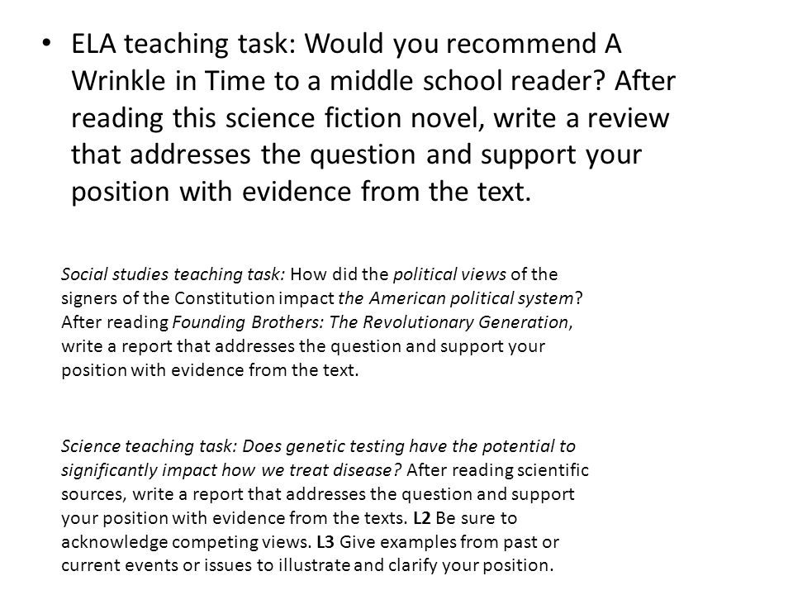
Task: Click the italic 'Social studies teaching task:' label
Action: (x=173, y=274)
